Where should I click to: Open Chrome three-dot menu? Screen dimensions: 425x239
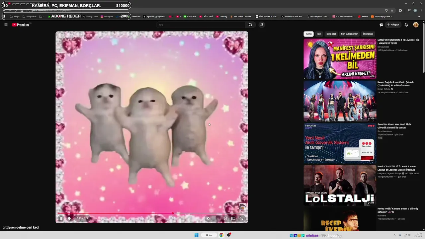[x=421, y=10]
